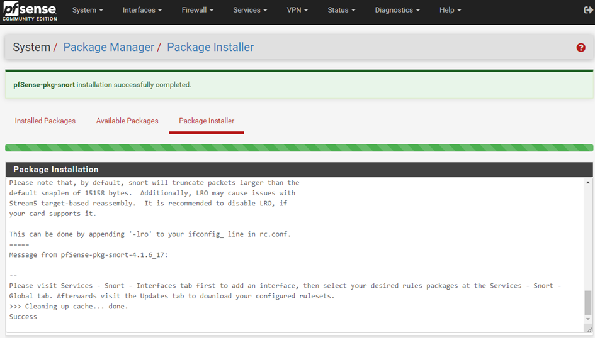Viewport: 595px width, 338px height.
Task: Expand the Services menu
Action: click(250, 10)
